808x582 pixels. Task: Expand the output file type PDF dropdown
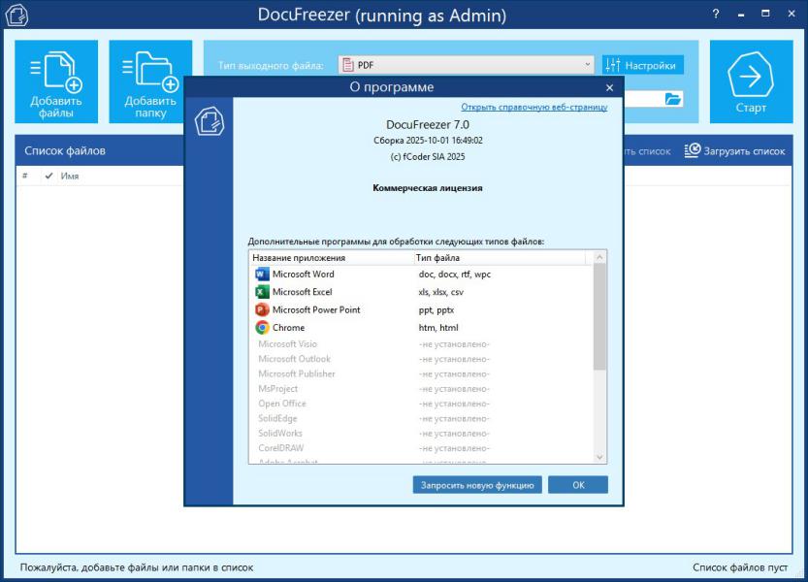588,65
